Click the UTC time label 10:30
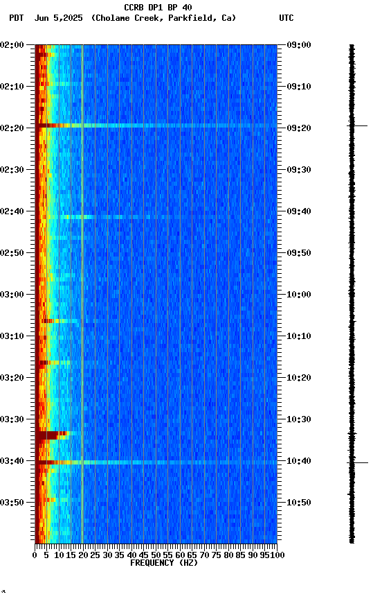 (298, 420)
